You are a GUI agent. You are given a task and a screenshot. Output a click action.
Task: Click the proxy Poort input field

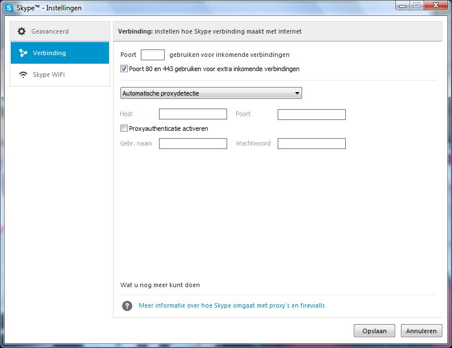tap(312, 114)
